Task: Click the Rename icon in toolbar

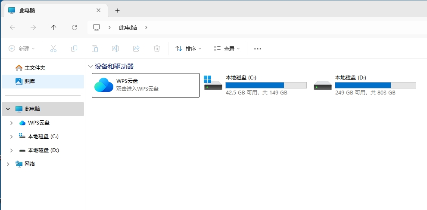Action: (x=115, y=49)
